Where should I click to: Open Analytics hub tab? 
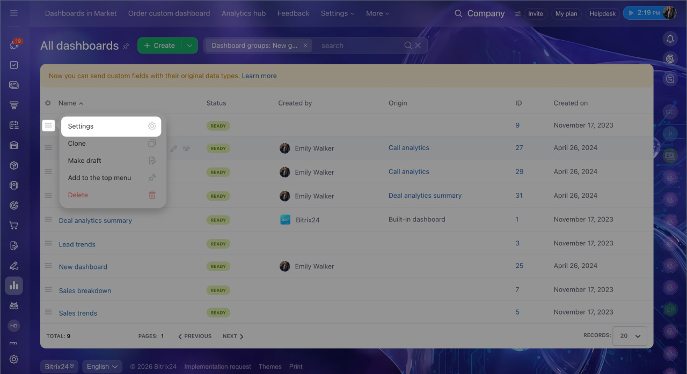(x=244, y=13)
